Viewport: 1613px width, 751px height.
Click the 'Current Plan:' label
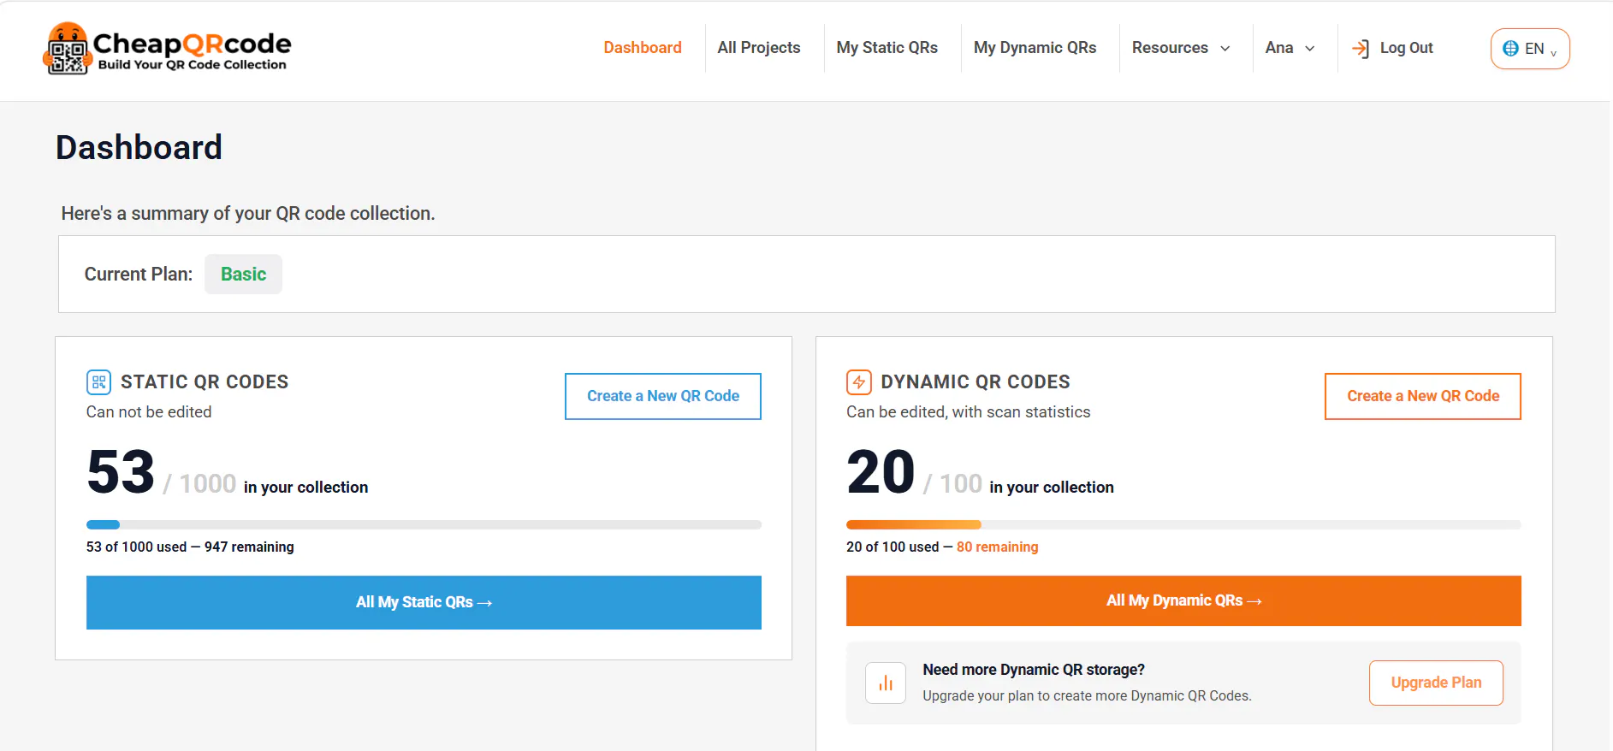(139, 274)
